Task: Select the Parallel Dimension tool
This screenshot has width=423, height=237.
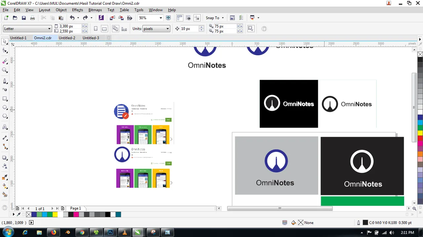Action: click(x=5, y=138)
